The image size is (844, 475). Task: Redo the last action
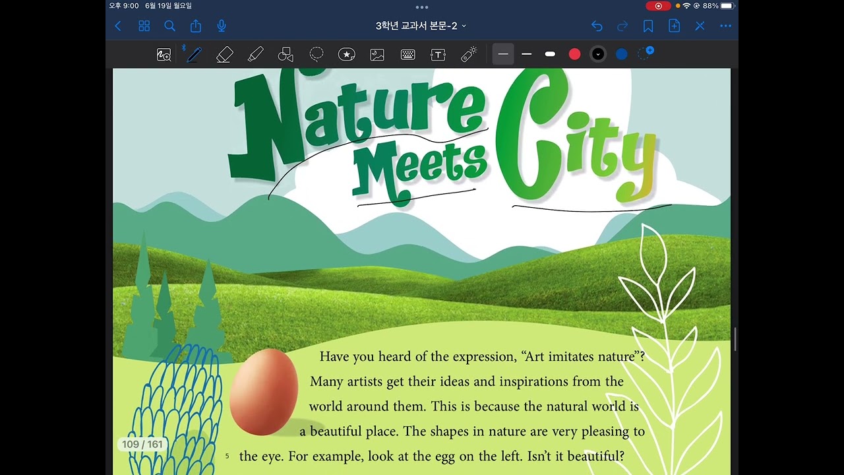coord(622,26)
